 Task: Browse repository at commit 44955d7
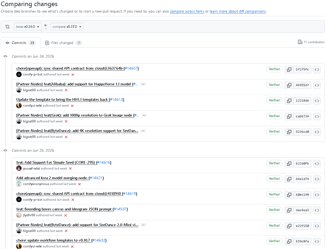(x=317, y=85)
